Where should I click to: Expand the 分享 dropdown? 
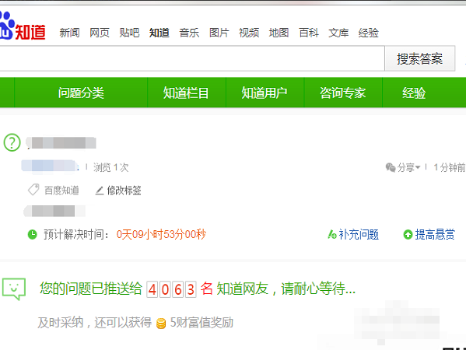[408, 167]
